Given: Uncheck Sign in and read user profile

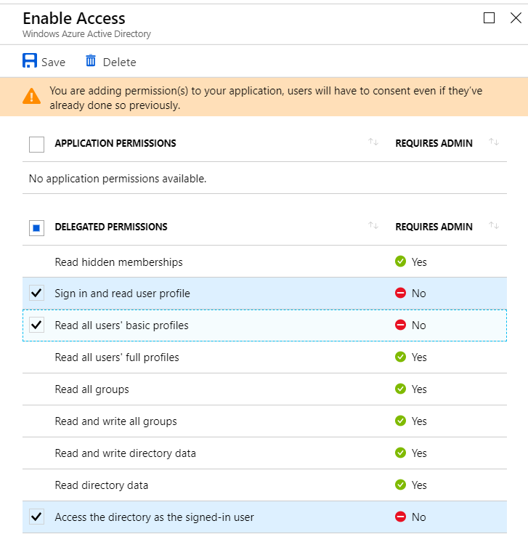Looking at the screenshot, I should point(36,294).
